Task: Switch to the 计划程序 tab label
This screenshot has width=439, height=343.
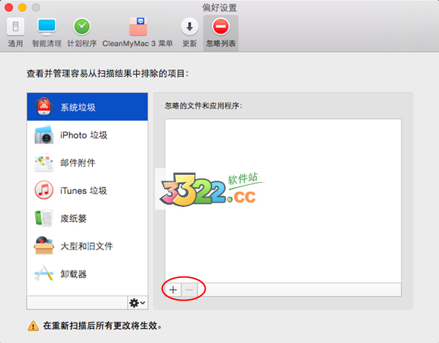Action: 82,43
